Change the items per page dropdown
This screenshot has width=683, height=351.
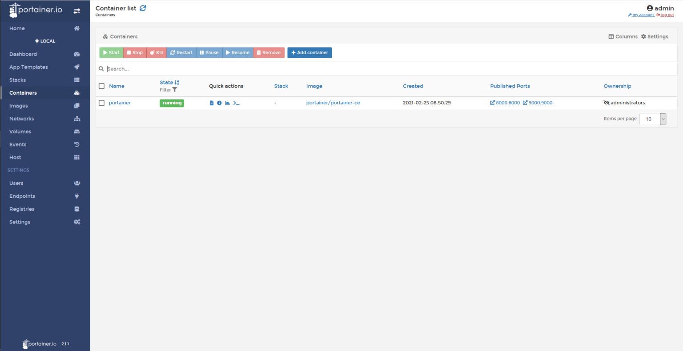tap(652, 119)
